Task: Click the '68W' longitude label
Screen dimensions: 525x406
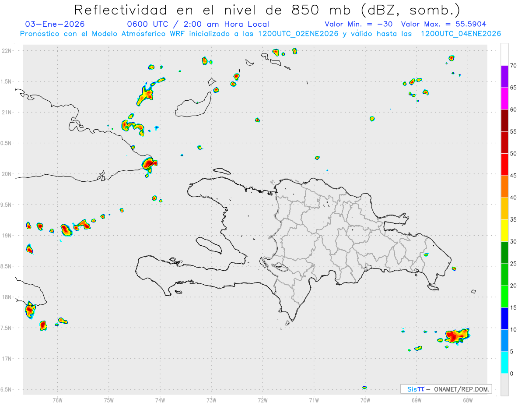Action: pyautogui.click(x=468, y=400)
